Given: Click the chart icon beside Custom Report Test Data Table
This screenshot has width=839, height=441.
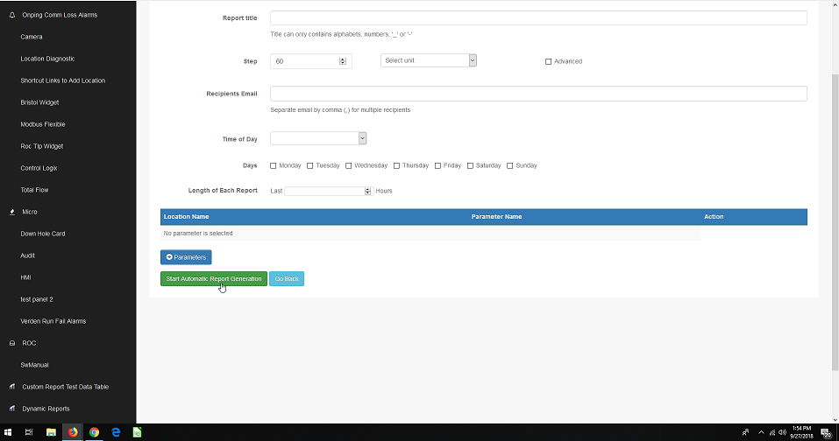Looking at the screenshot, I should (12, 387).
